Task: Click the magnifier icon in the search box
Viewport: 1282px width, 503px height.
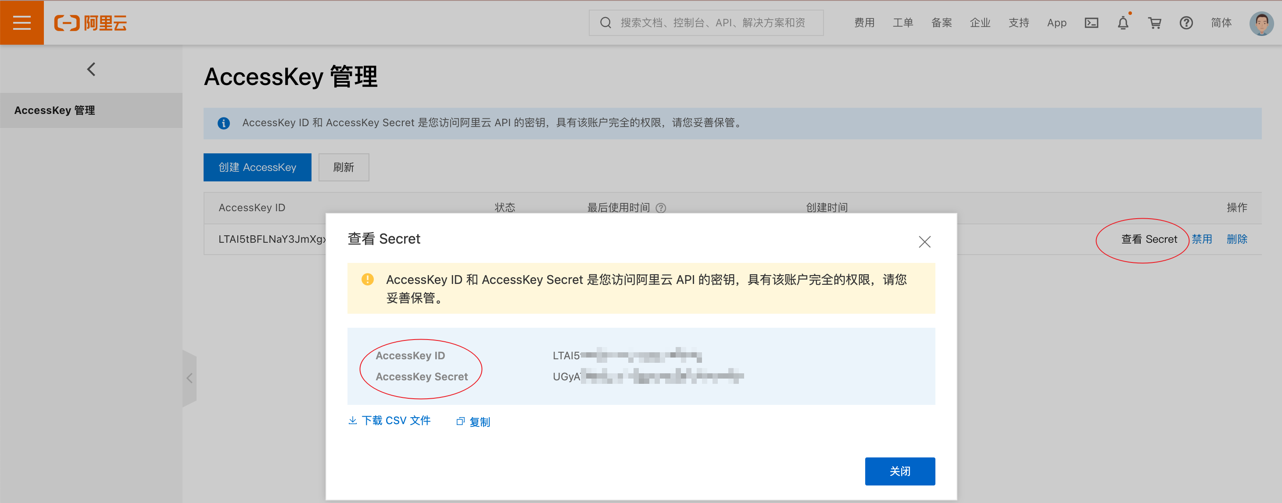Action: (605, 23)
